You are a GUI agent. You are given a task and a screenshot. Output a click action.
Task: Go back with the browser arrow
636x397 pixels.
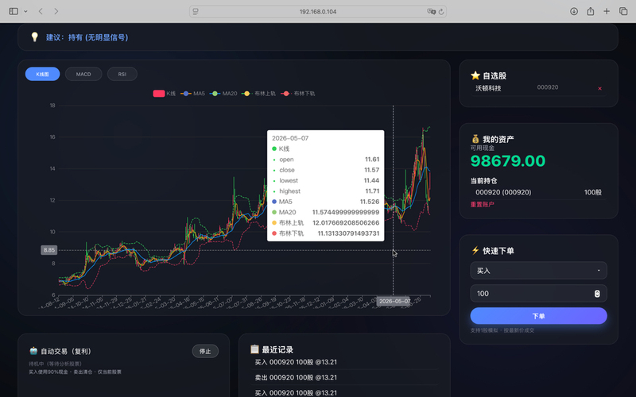coord(41,11)
